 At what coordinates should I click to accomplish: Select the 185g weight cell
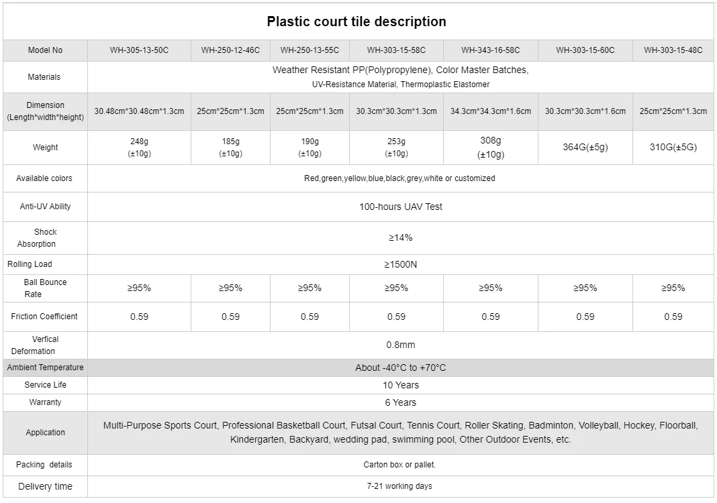coord(230,148)
